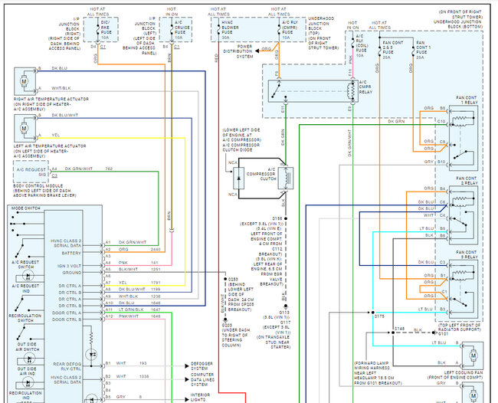Image resolution: width=498 pixels, height=403 pixels.
Task: Click the G113 ground point
Action: click(286, 306)
